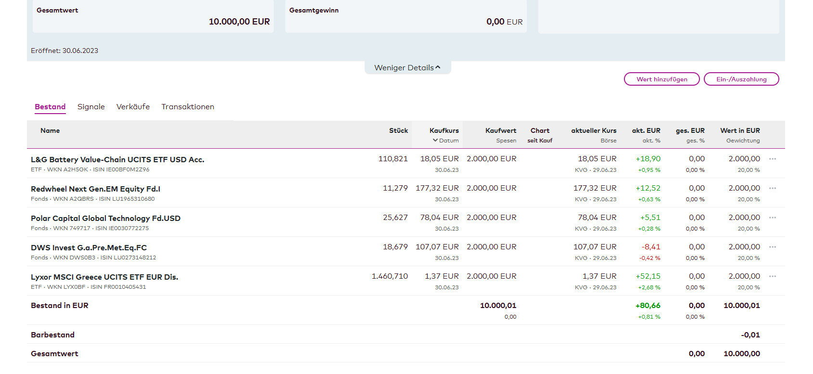Open L&G Battery Value-Chain UCITS ETF link
Image resolution: width=813 pixels, height=374 pixels.
click(x=117, y=159)
